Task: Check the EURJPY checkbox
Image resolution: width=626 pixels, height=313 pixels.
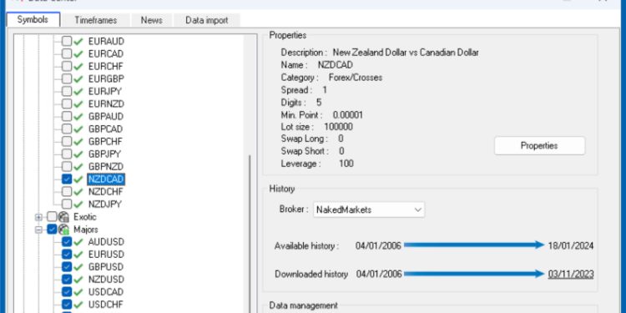Action: (67, 92)
